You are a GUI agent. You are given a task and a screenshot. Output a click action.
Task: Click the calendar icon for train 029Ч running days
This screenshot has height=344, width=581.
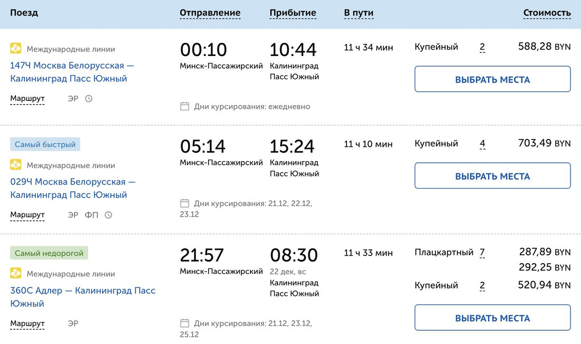[185, 203]
